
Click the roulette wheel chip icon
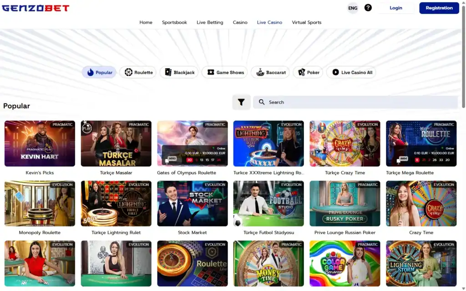[128, 72]
